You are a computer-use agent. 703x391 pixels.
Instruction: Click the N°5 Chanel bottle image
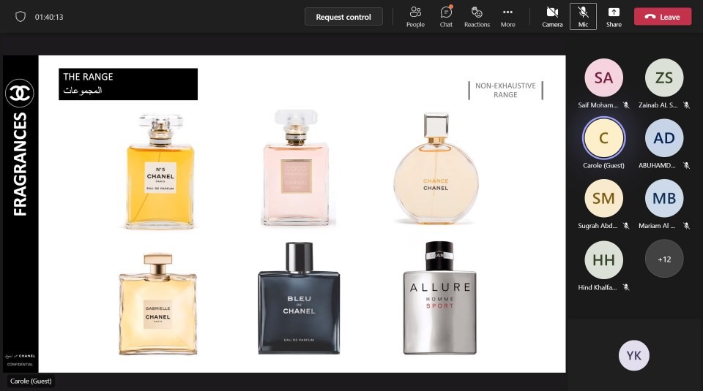click(x=160, y=171)
